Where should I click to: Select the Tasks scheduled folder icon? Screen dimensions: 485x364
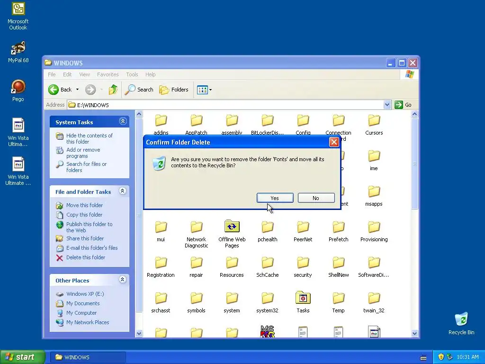(x=303, y=298)
